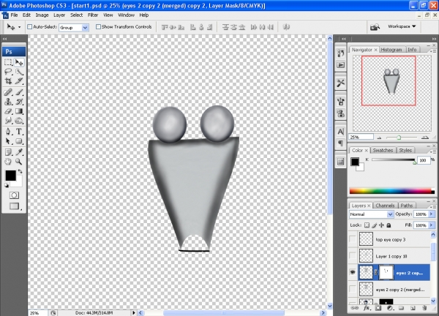Switch to the Swatches tab
The height and width of the screenshot is (316, 439).
[x=383, y=150]
